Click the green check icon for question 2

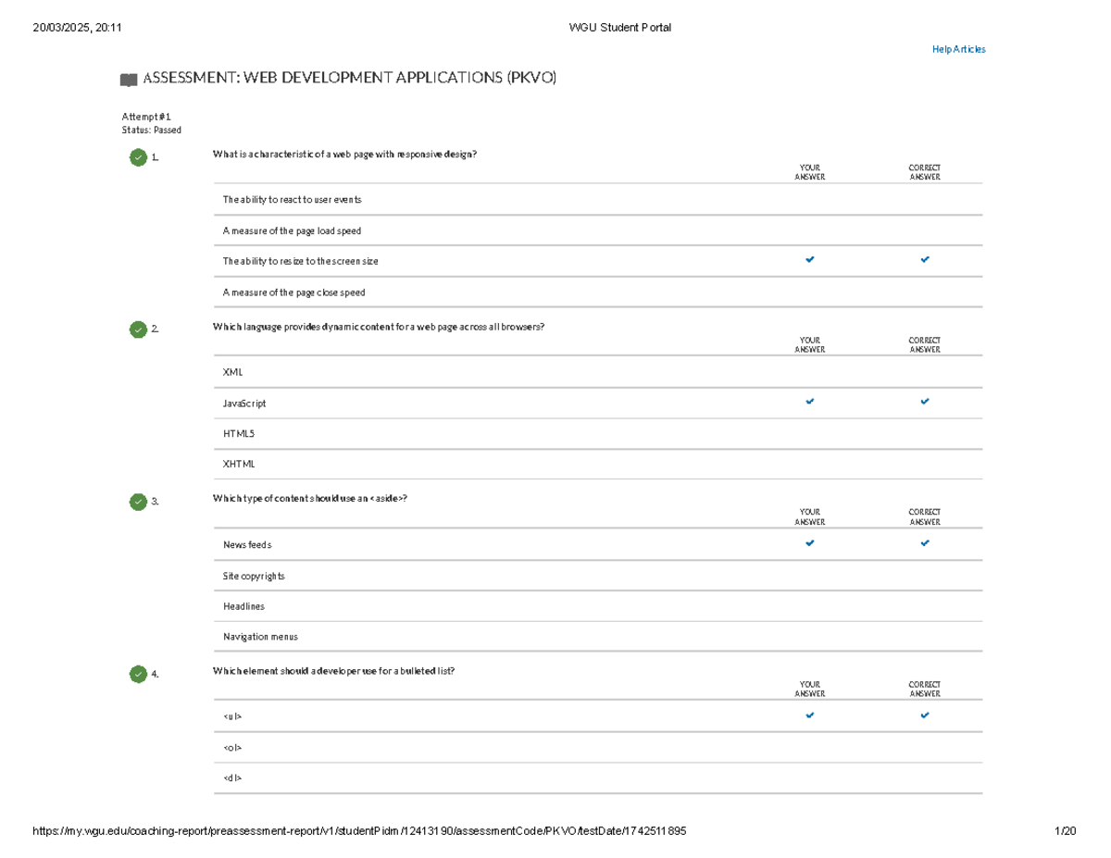(138, 329)
